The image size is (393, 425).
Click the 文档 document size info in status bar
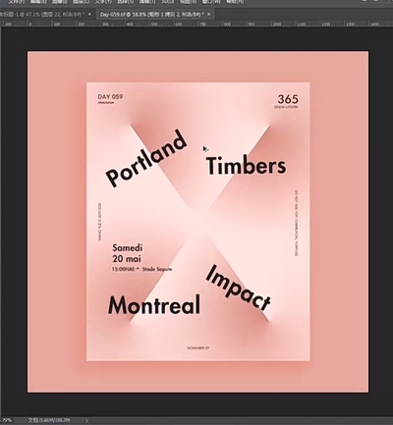pyautogui.click(x=48, y=420)
